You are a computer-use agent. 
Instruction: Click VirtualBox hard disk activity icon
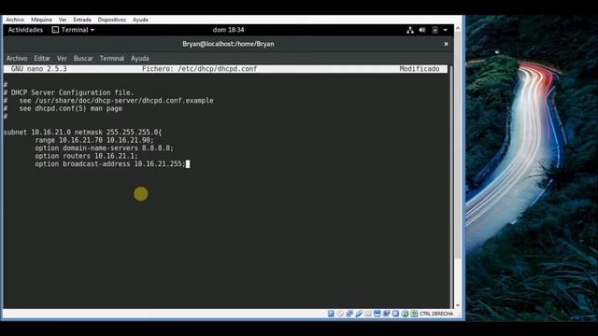click(x=331, y=314)
